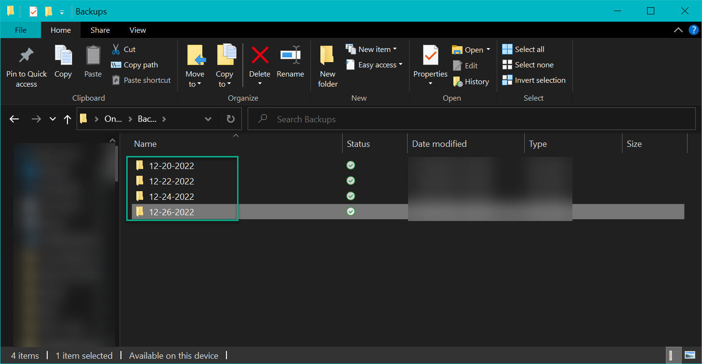Viewport: 702px width, 364px height.
Task: Click Select all in ribbon
Action: pyautogui.click(x=523, y=50)
